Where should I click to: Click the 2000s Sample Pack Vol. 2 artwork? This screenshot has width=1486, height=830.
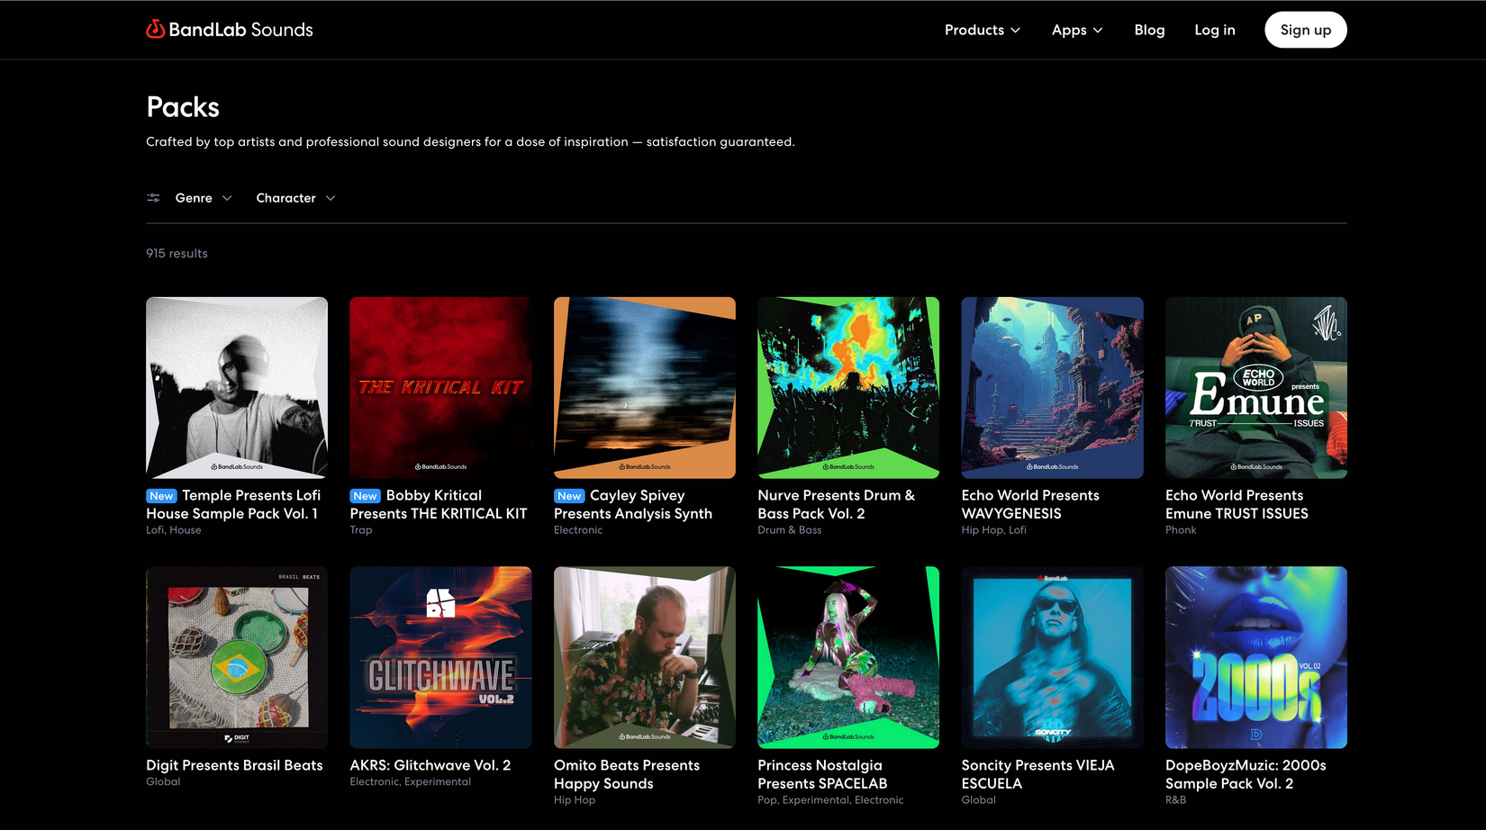(1255, 657)
